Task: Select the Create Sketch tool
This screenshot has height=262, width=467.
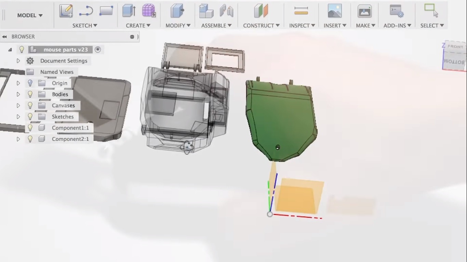Action: [66, 11]
